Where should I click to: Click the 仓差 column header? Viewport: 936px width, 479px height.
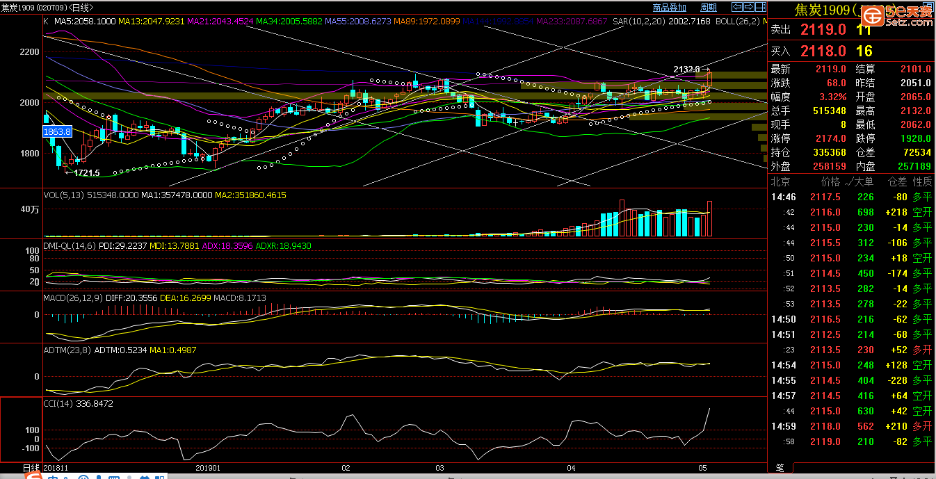[897, 181]
